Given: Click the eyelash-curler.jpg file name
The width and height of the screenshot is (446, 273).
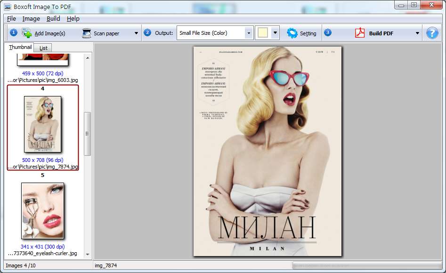Looking at the screenshot, I should pyautogui.click(x=42, y=253).
